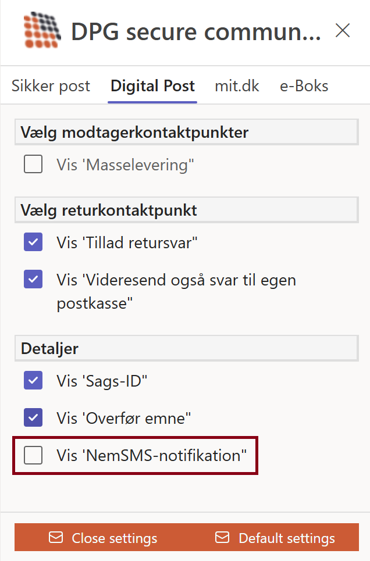The height and width of the screenshot is (561, 370).
Task: Click envelope icon on Close settings
Action: pos(56,538)
